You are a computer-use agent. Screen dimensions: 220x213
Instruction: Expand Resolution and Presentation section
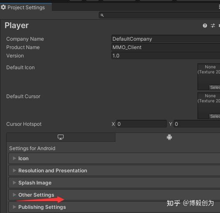point(114,171)
